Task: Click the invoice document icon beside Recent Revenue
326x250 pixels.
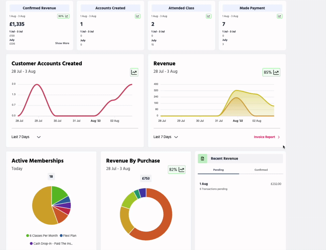Action: 202,159
